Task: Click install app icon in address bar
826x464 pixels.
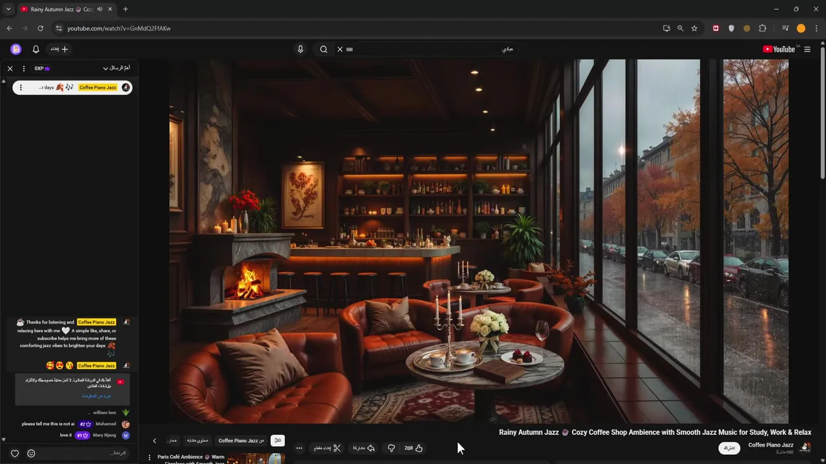Action: tap(667, 28)
